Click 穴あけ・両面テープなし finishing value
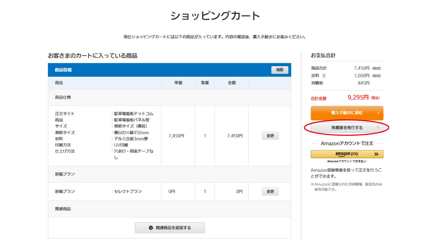 (x=134, y=154)
